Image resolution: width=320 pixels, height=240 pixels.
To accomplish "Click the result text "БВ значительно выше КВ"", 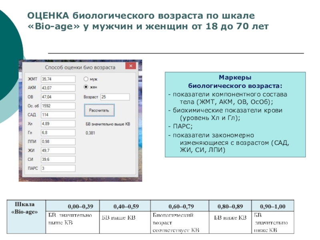I will click(108, 124).
